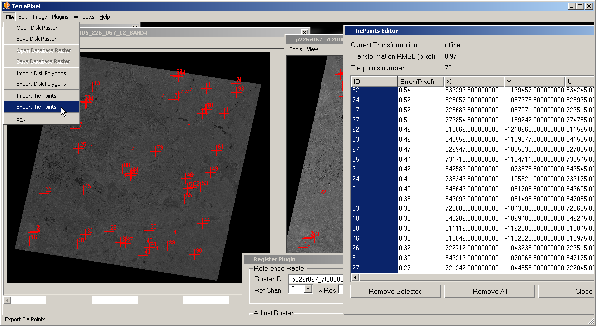Click Exit in the File menu
Viewport: 596px width, 326px height.
(21, 119)
